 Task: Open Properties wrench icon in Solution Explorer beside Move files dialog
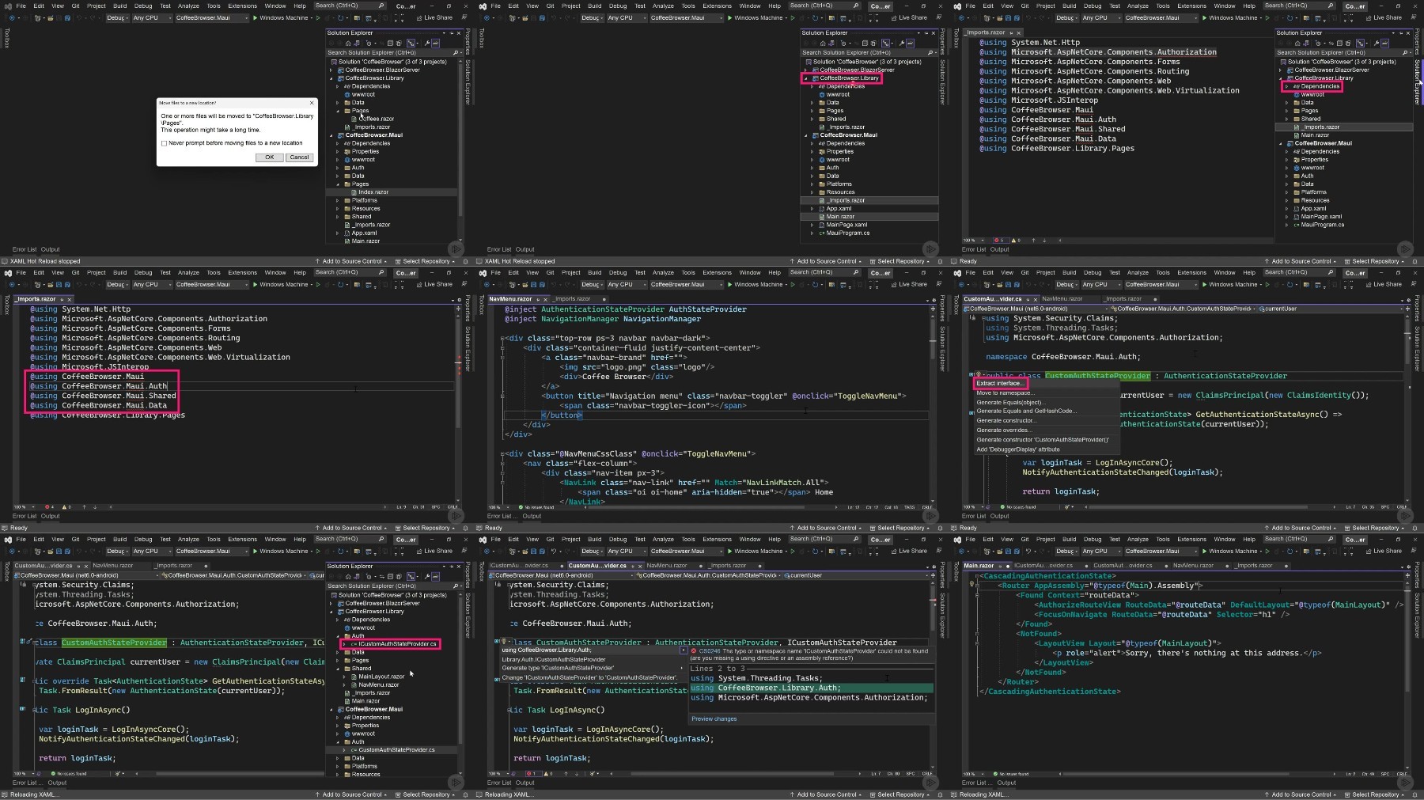(427, 44)
